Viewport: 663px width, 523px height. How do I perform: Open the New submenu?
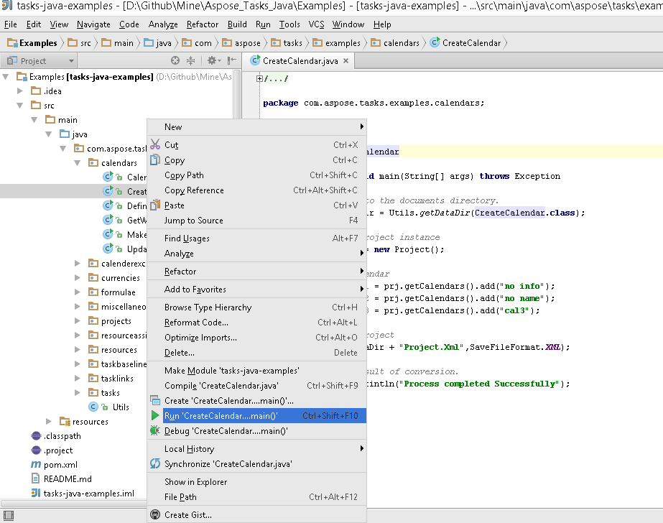tap(173, 127)
